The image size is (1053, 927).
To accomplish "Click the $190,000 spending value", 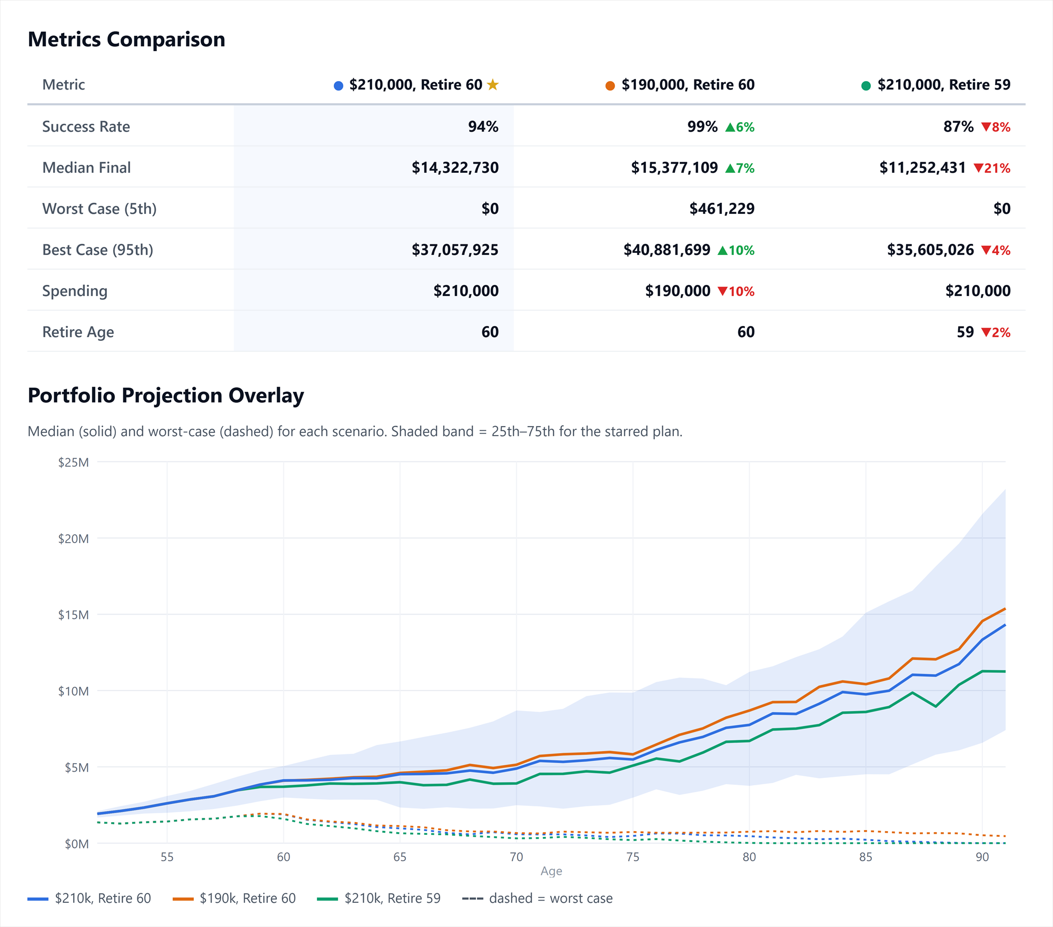I will point(678,291).
